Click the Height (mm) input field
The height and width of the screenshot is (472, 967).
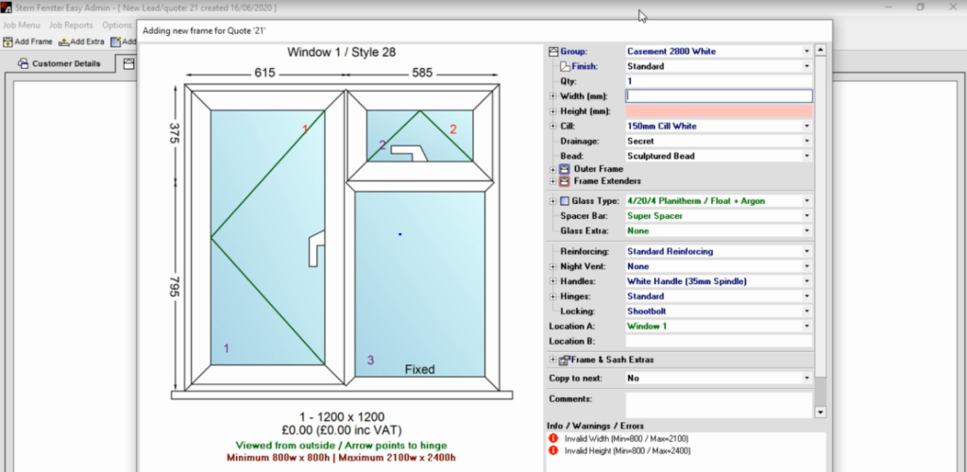coord(718,111)
